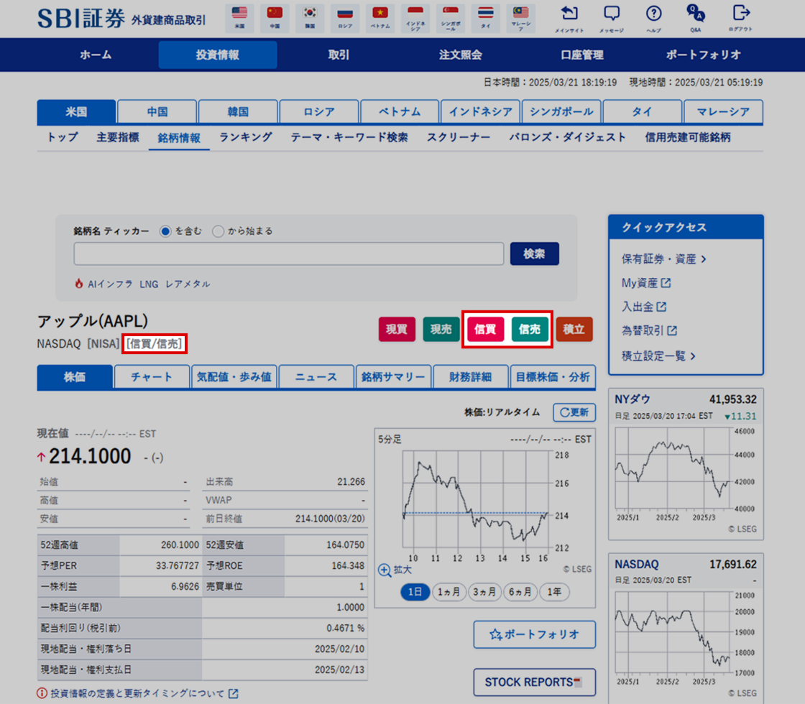This screenshot has width=805, height=704.
Task: Open 投資情報 in the main navigation
Action: [x=218, y=55]
